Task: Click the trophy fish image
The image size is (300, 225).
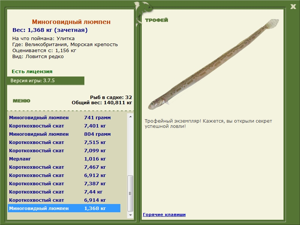Action: 213,64
